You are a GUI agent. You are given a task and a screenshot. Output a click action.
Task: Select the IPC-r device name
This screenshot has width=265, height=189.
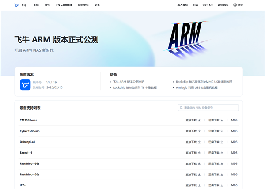[23, 185]
